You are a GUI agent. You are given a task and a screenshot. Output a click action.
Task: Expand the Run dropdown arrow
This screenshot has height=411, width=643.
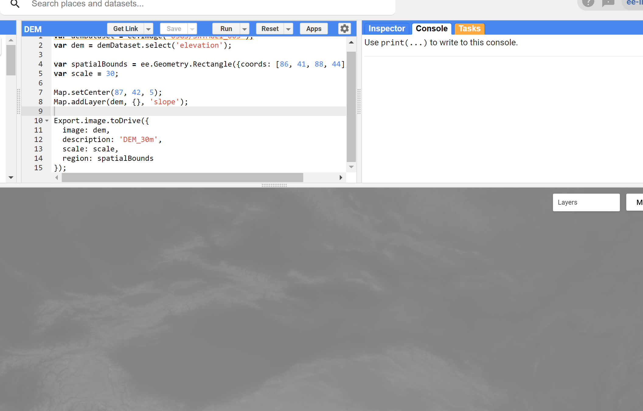(x=245, y=29)
